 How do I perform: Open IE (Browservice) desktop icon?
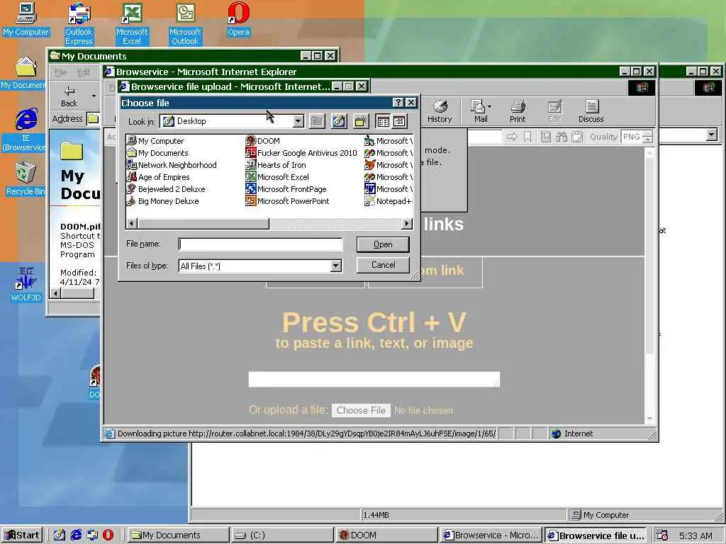point(26,129)
